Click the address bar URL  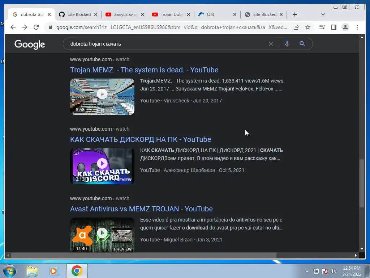tap(172, 27)
